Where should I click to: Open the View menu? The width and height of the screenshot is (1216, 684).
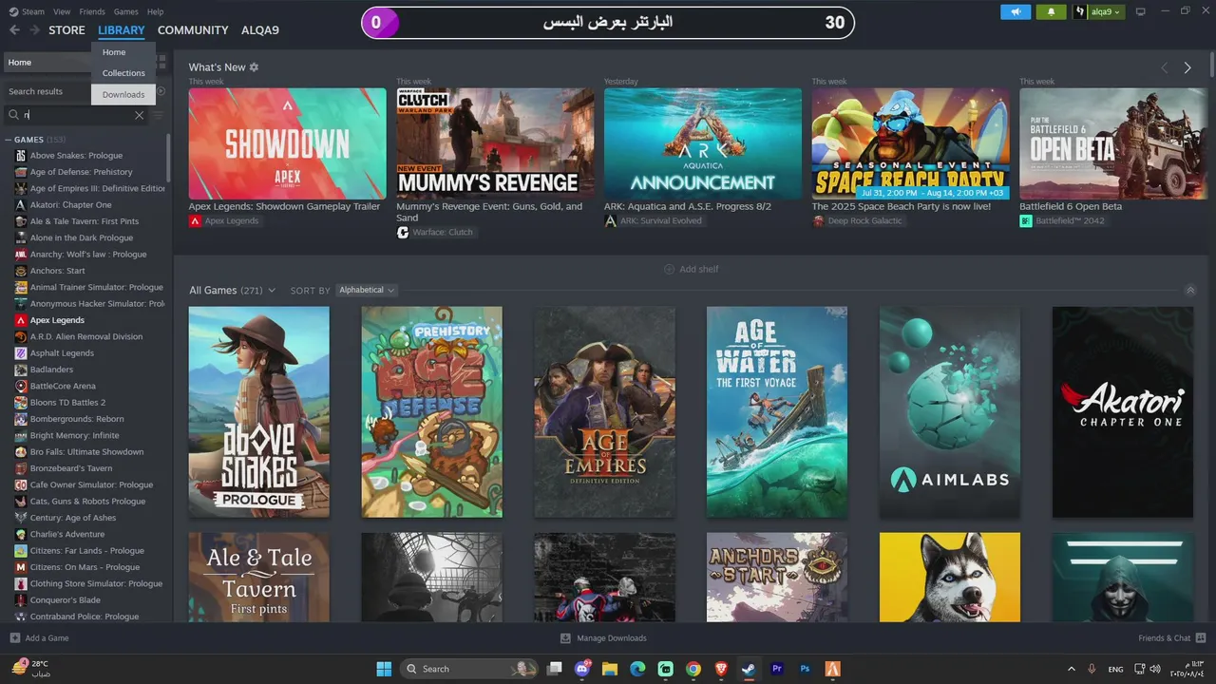62,11
